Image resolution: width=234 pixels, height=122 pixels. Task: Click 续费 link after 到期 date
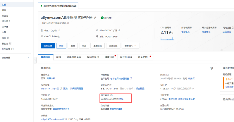coord(190,78)
